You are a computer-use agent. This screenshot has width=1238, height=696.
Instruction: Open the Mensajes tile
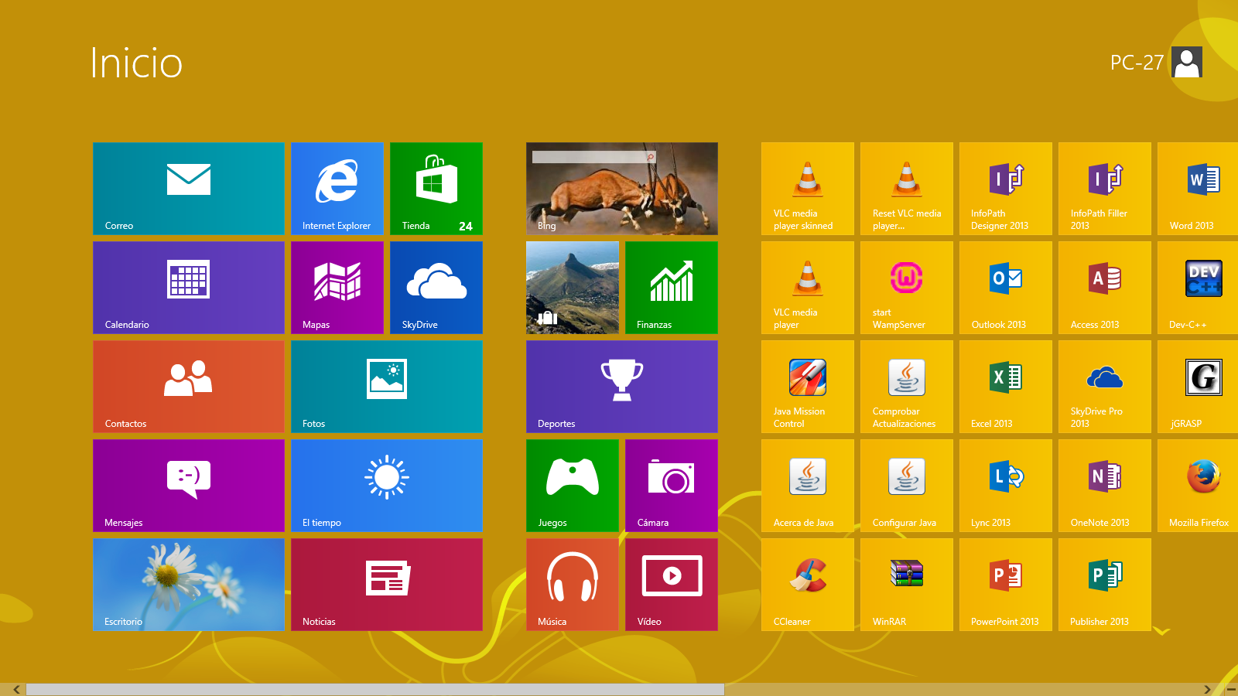[x=189, y=486]
